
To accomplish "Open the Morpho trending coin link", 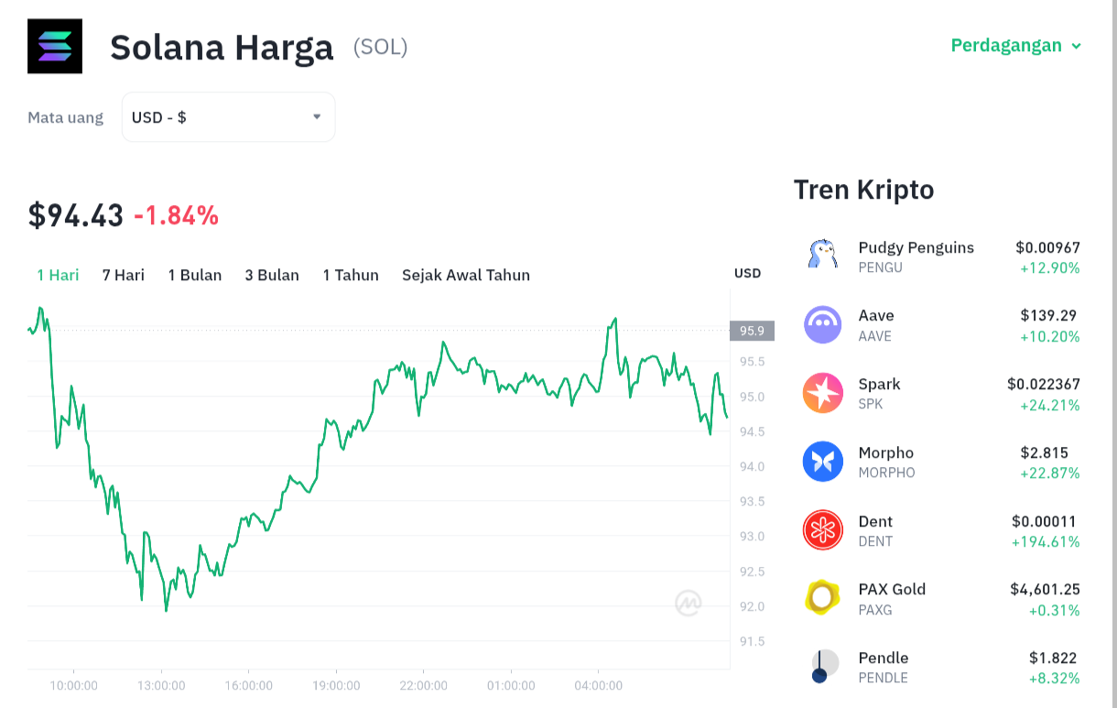I will [941, 462].
